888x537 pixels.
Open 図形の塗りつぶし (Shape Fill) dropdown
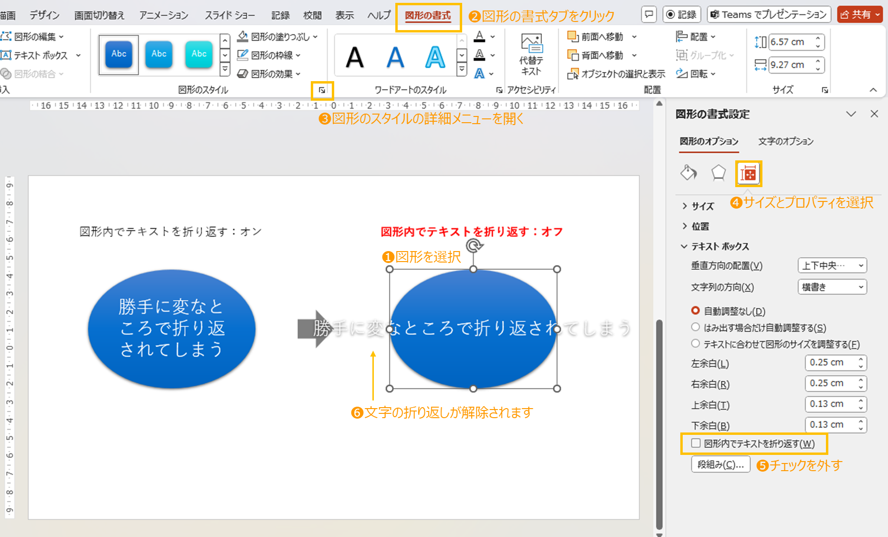(277, 37)
